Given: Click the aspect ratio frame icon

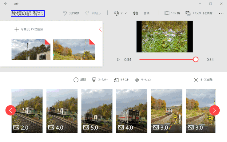Looking at the screenshot, I should (x=167, y=13).
